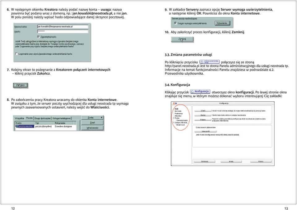Viewport: 297px width, 210px height.
Task: Click the Typ column header
Action: [x=44, y=123]
